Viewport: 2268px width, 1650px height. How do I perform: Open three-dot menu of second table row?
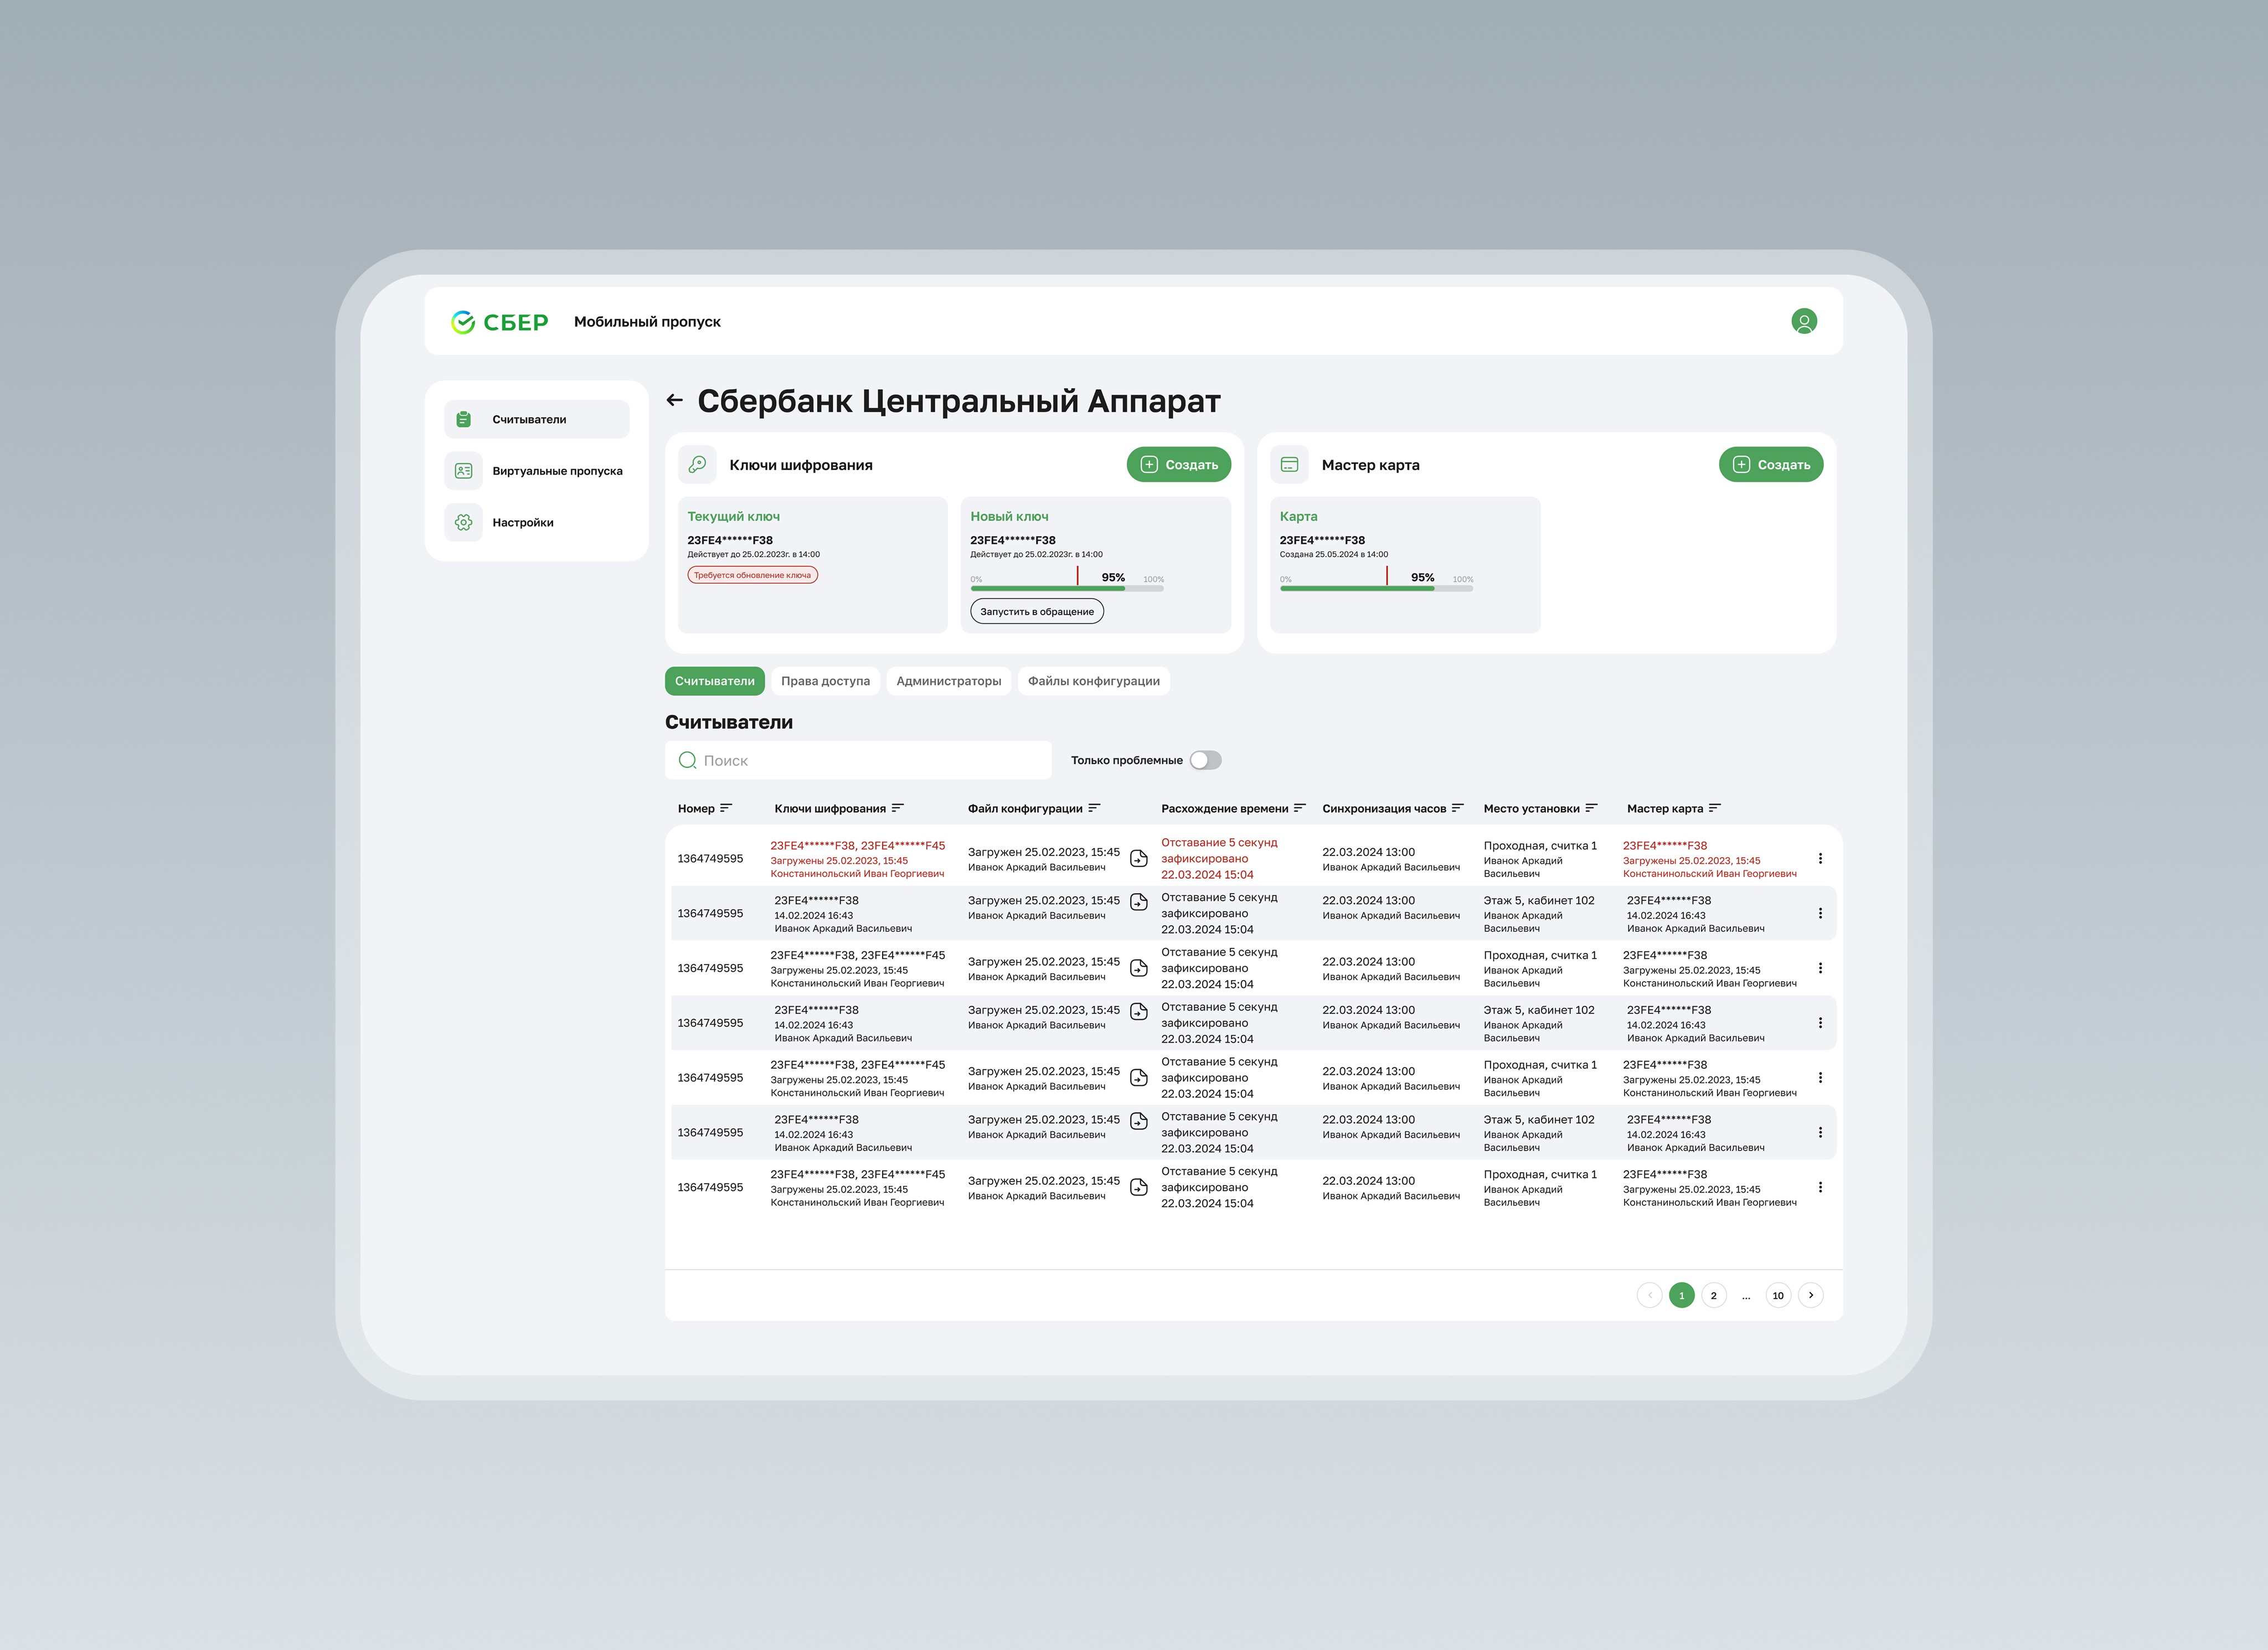point(1820,913)
